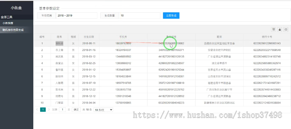Click the 安徽省合肥市庐阳区 cell
This screenshot has width=291, height=129.
point(219,50)
